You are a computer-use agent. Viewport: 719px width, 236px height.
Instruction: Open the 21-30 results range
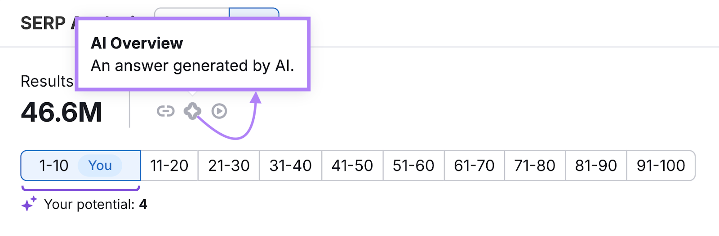pyautogui.click(x=229, y=166)
